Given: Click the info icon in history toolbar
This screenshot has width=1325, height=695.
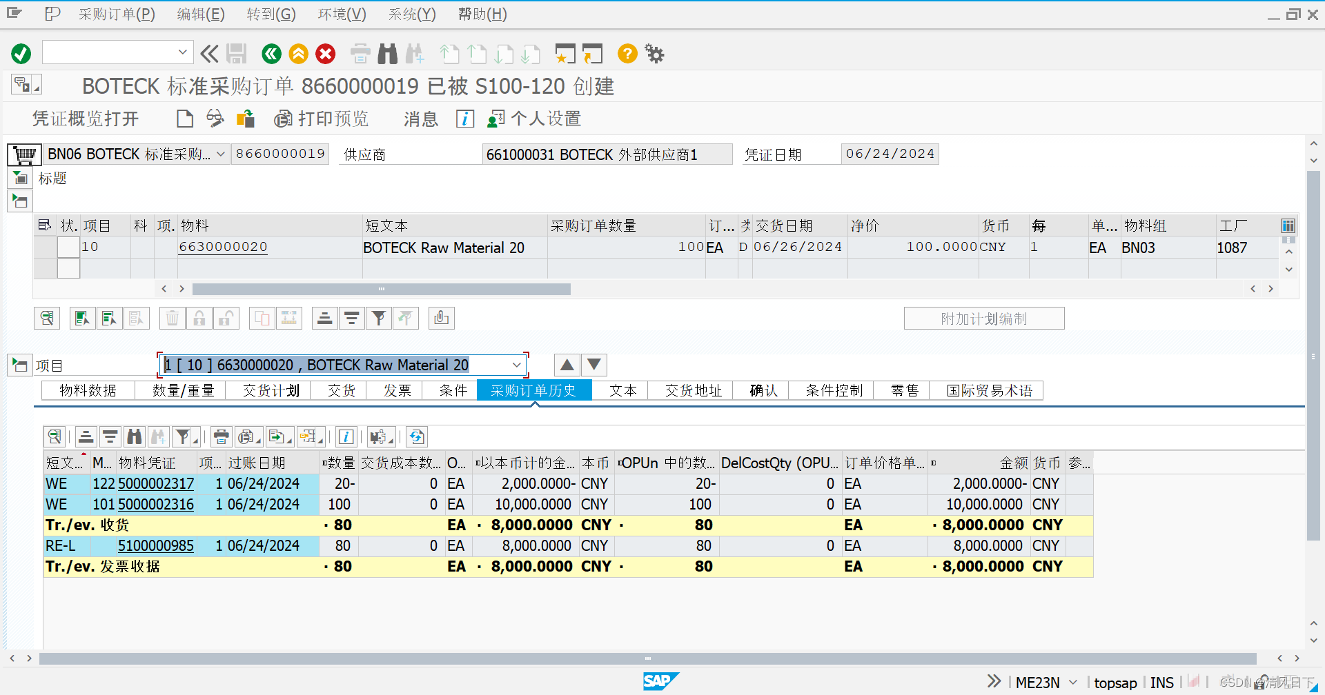Looking at the screenshot, I should click(x=346, y=436).
